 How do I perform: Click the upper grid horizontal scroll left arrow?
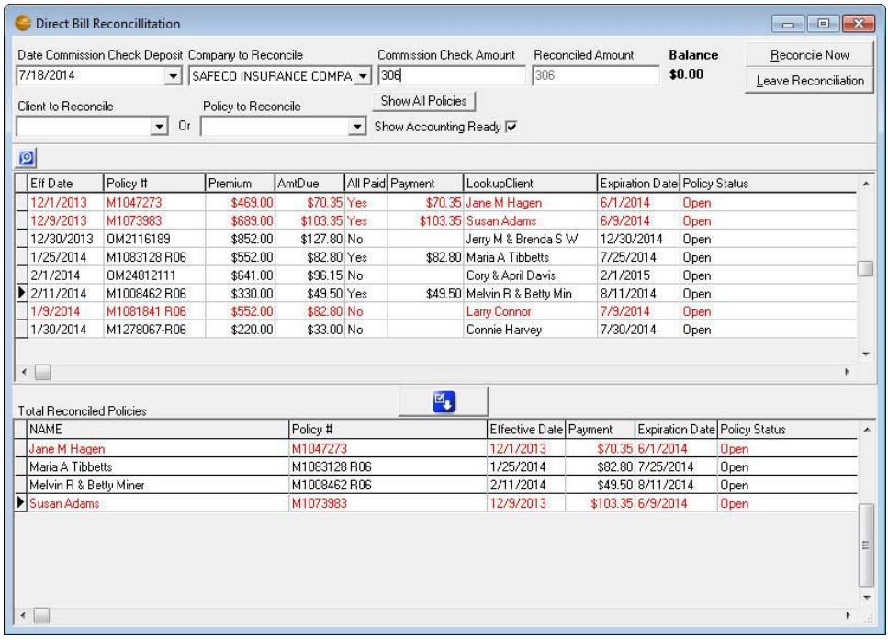coord(24,372)
